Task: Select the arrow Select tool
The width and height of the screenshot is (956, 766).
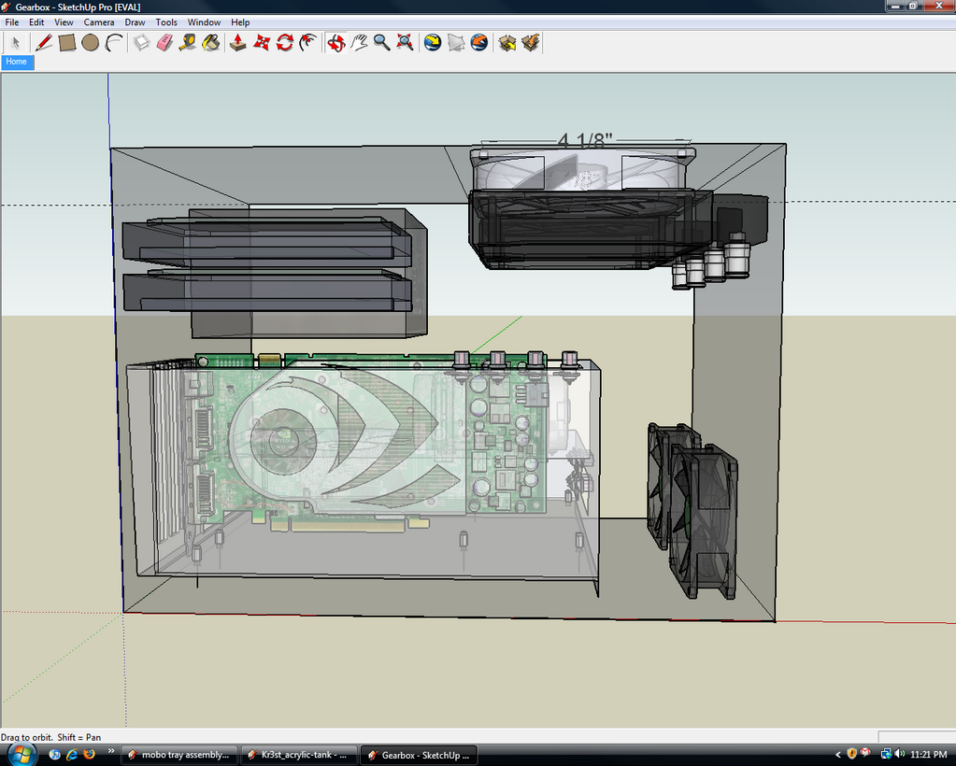Action: click(15, 43)
